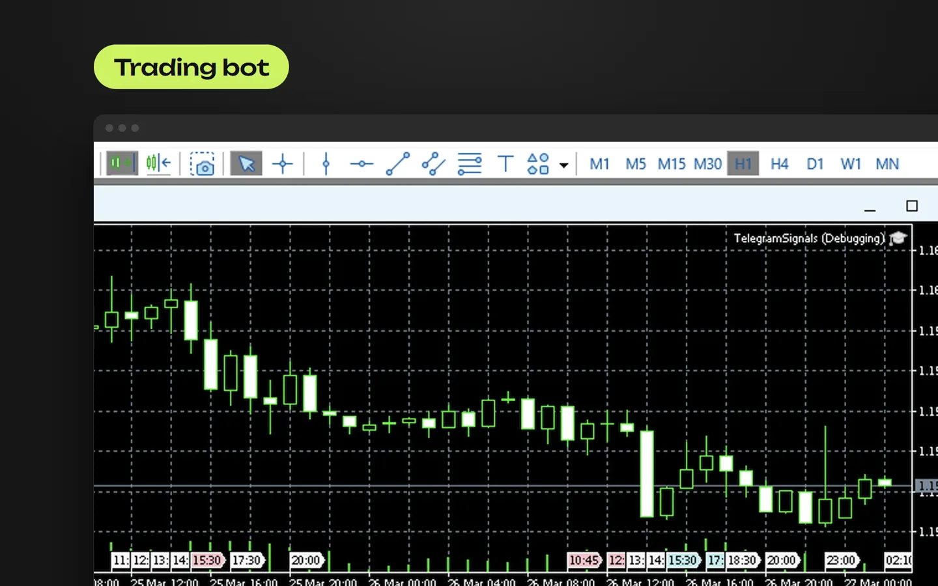This screenshot has width=938, height=586.
Task: Switch chart to M5 timeframe
Action: coord(636,164)
